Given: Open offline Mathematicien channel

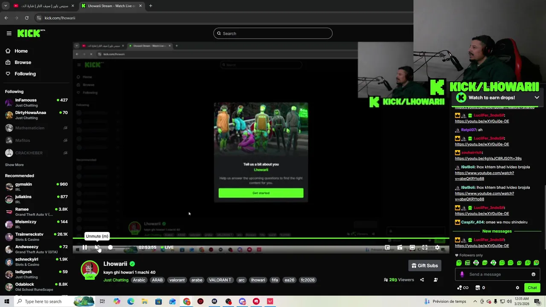Looking at the screenshot, I should pyautogui.click(x=36, y=128).
